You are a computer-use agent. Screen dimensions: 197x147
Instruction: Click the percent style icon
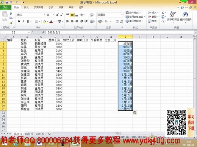(x=106, y=21)
